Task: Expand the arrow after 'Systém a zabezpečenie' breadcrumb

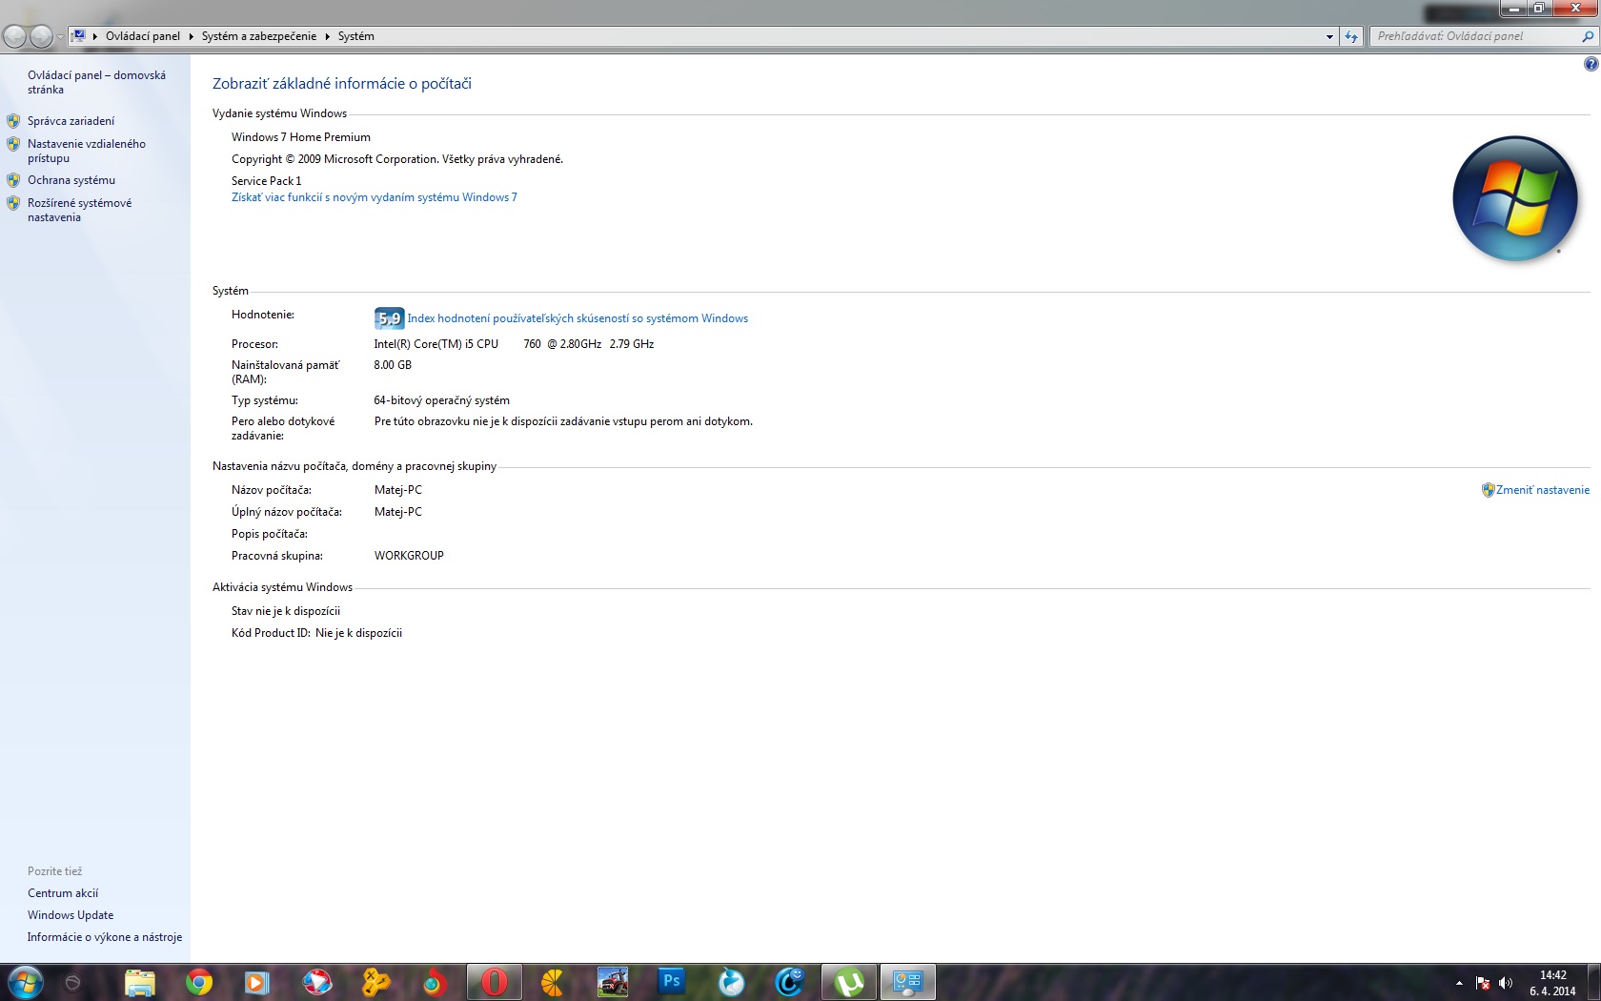Action: 327,36
